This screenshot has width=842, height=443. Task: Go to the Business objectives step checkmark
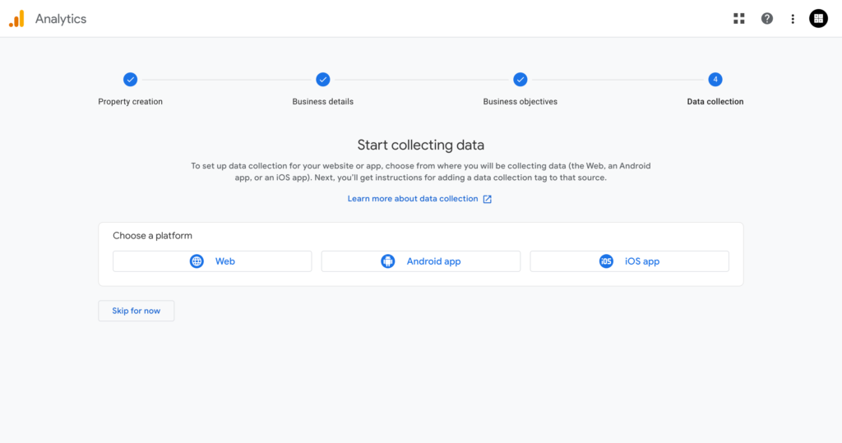(x=520, y=80)
